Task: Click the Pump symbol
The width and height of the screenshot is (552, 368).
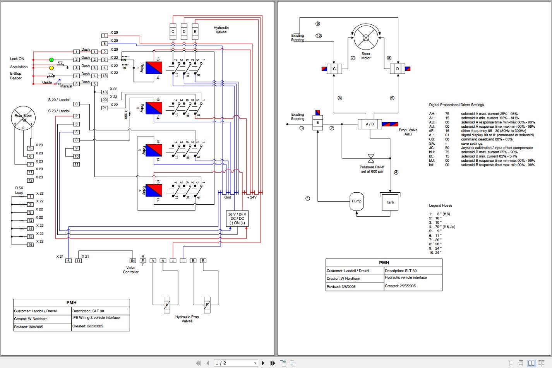Action: point(356,201)
